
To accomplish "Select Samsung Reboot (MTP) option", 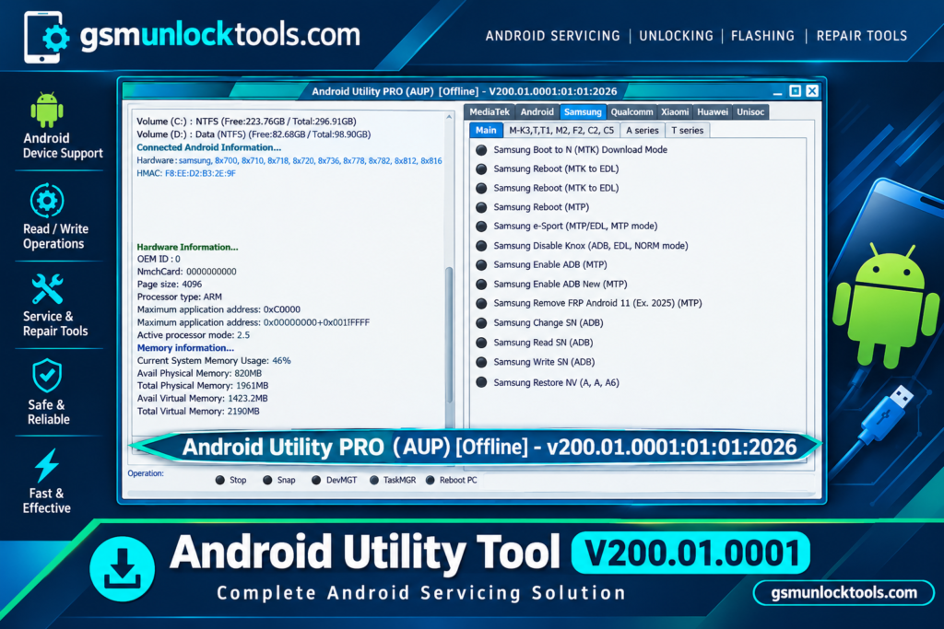I will point(532,207).
